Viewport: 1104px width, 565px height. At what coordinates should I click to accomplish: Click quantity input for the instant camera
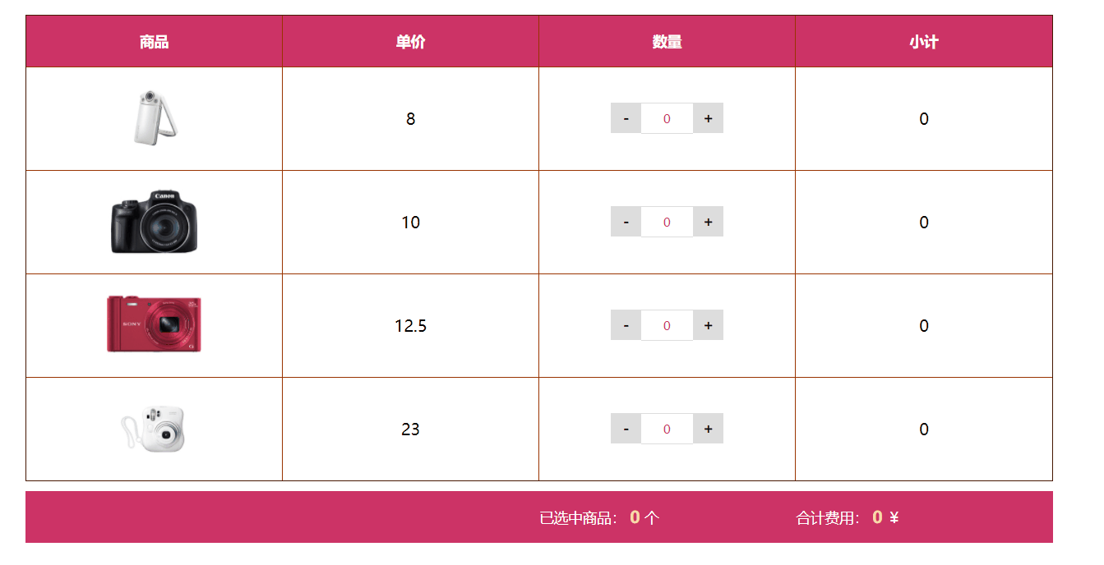click(667, 429)
